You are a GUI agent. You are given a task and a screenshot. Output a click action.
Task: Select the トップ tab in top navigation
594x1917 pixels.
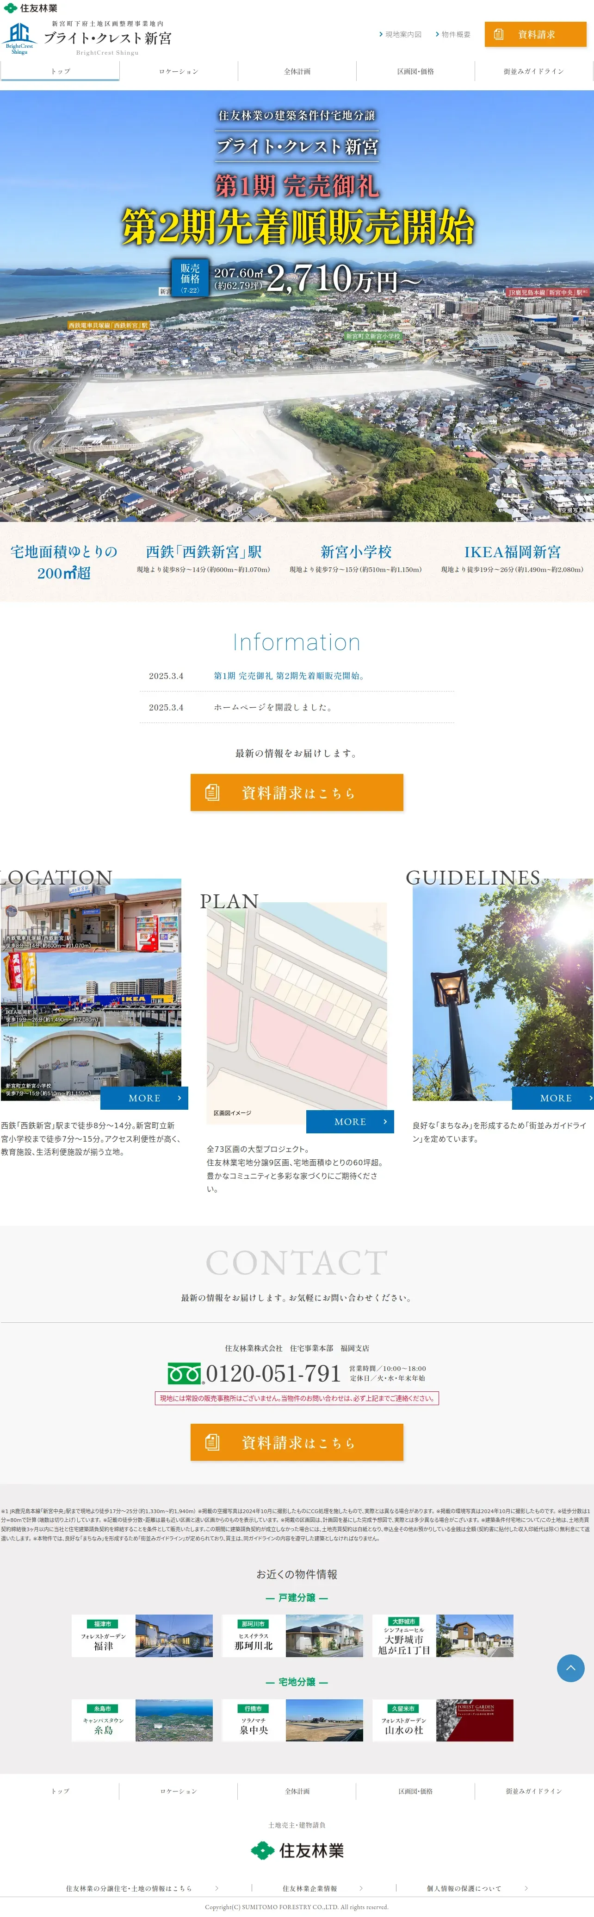pos(60,71)
